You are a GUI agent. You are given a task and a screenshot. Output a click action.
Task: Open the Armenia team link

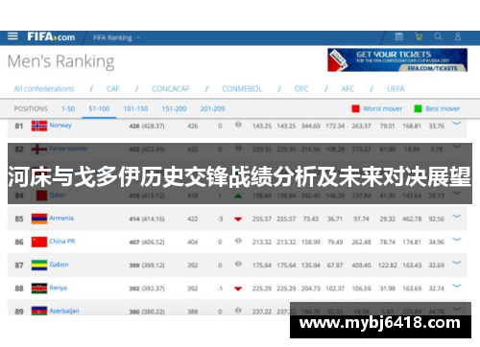(61, 218)
